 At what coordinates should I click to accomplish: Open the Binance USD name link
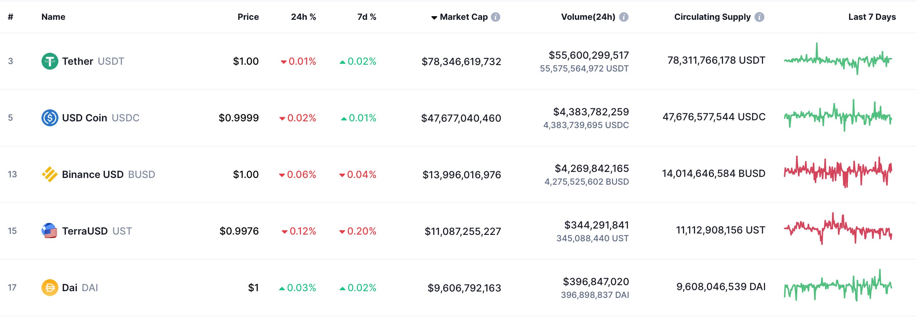(x=93, y=174)
